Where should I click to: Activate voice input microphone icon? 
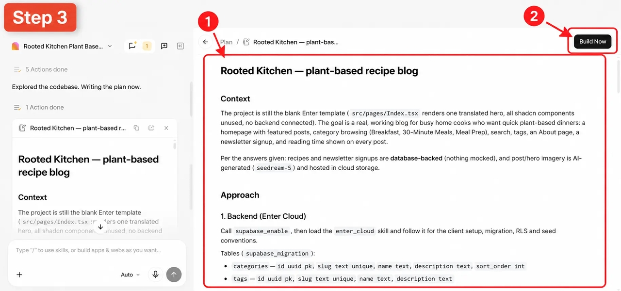point(155,275)
